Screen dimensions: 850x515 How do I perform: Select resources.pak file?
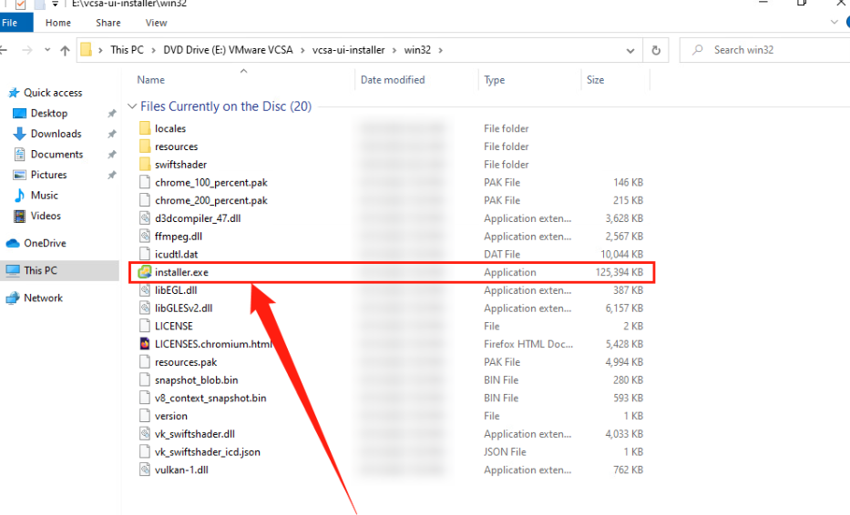pos(185,362)
